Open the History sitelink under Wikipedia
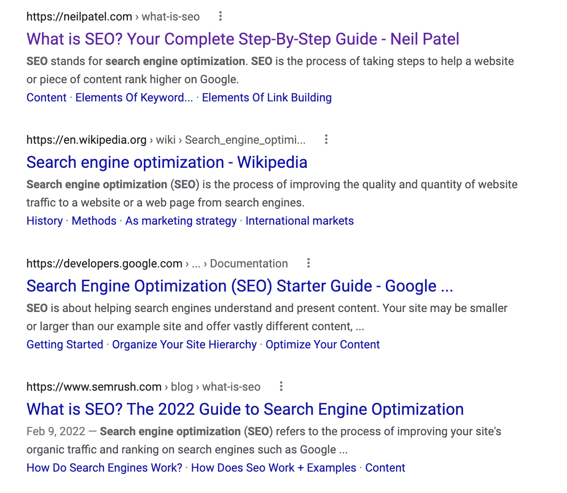Screen dimensions: 567x493 click(44, 221)
